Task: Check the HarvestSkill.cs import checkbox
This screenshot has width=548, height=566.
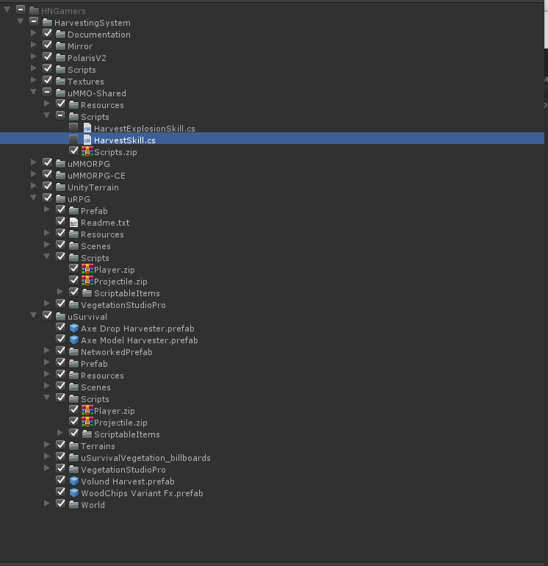Action: (73, 140)
